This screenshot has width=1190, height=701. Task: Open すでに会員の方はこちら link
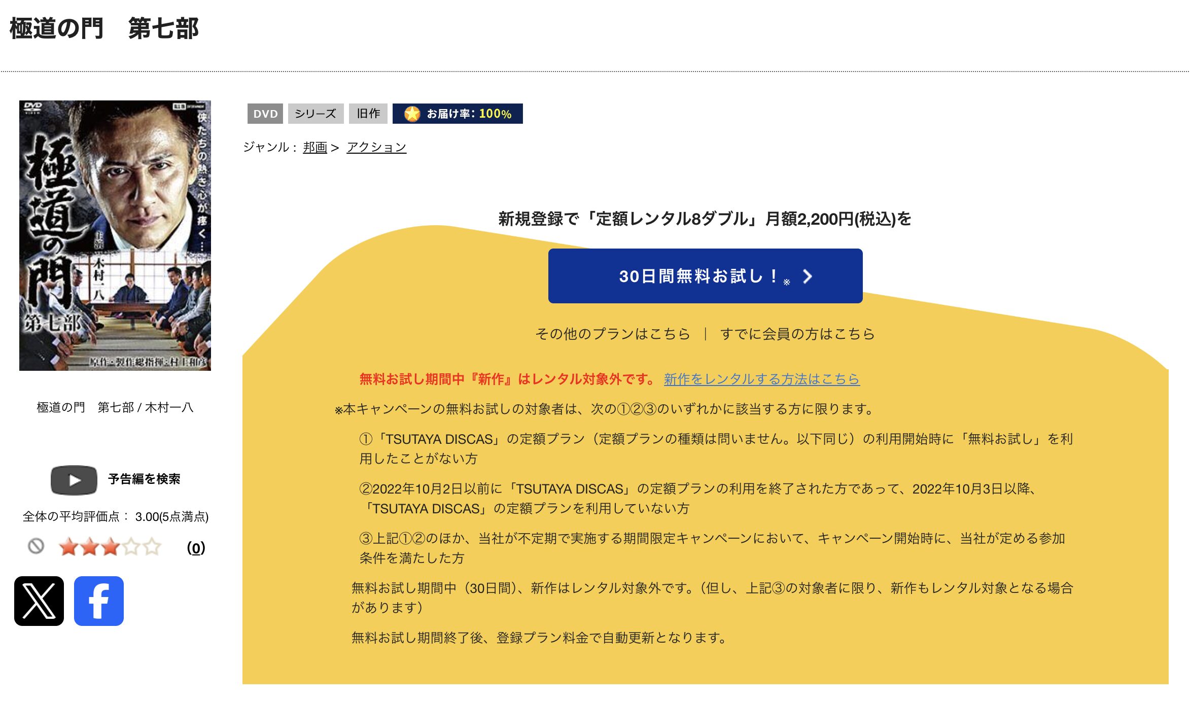pyautogui.click(x=797, y=334)
